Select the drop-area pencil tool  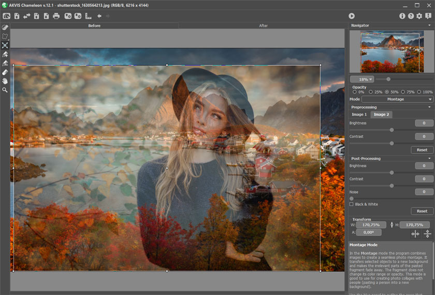click(x=5, y=63)
